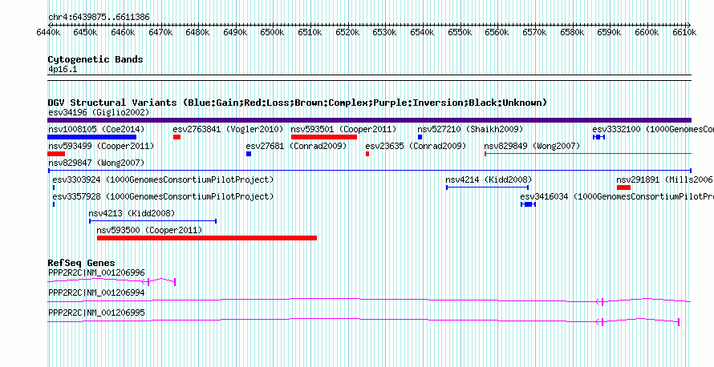Click the PPP2R2C|NM_001206995 label
714x367 pixels.
[96, 313]
